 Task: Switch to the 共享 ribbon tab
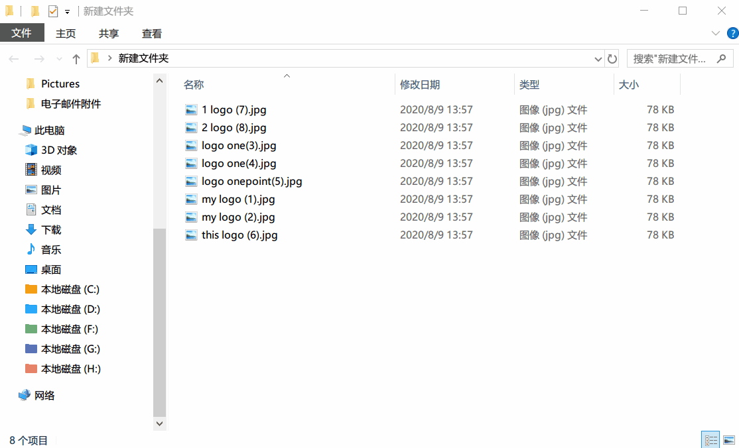click(108, 33)
